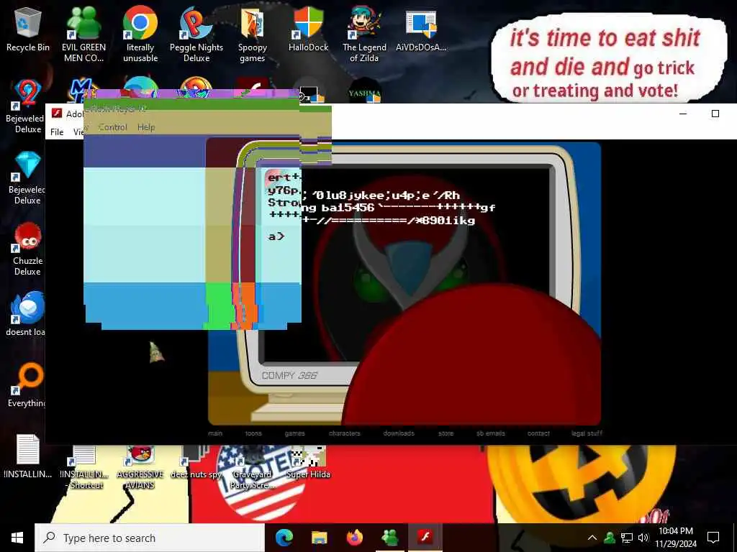Viewport: 737px width, 552px height.
Task: Open sb emails link in the navbar
Action: pos(491,433)
